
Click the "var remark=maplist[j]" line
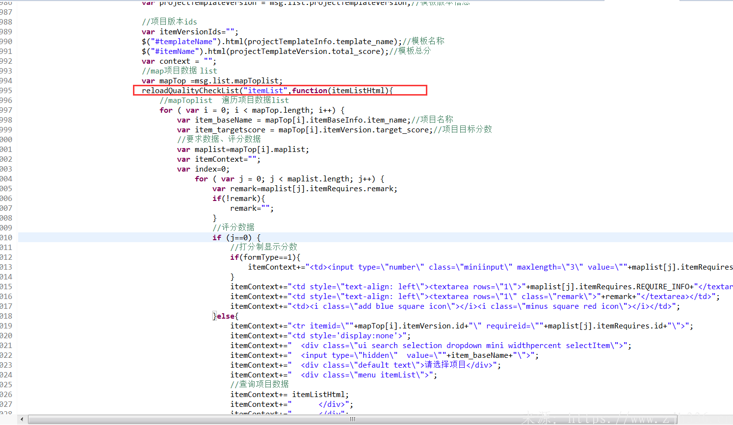305,188
